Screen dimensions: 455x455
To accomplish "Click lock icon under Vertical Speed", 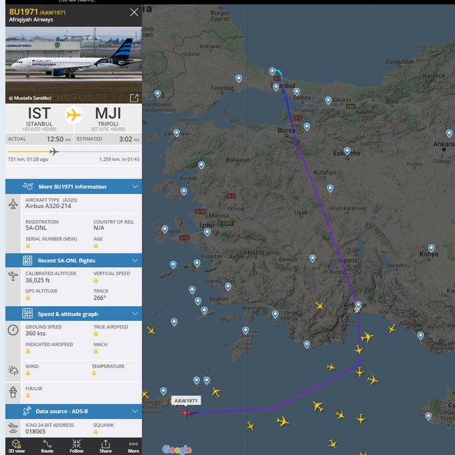I will point(96,280).
